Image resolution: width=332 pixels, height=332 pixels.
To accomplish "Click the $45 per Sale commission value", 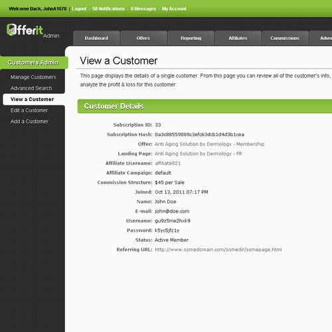I will [169, 183].
